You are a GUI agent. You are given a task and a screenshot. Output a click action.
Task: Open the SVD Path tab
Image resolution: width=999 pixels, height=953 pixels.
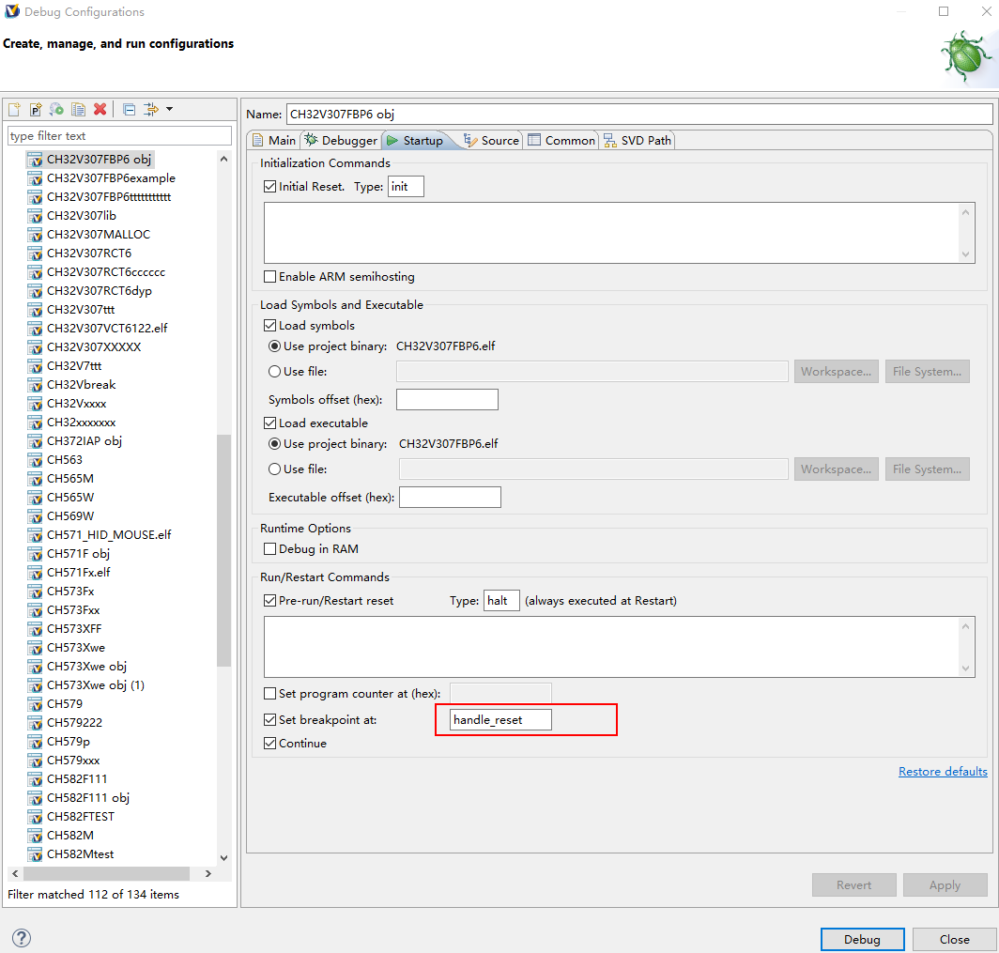(638, 141)
